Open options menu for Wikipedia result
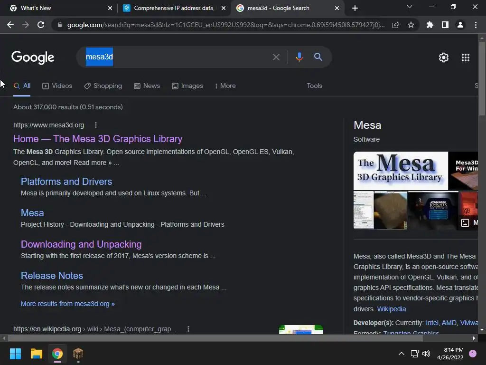Viewport: 486px width, 365px height. tap(188, 329)
